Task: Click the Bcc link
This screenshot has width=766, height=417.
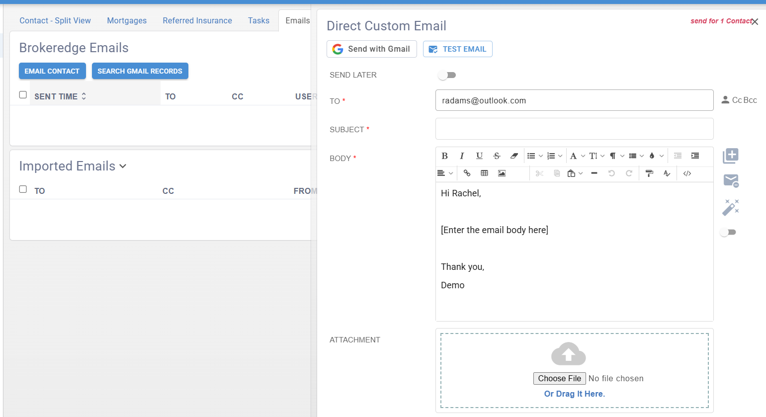Action: [751, 100]
